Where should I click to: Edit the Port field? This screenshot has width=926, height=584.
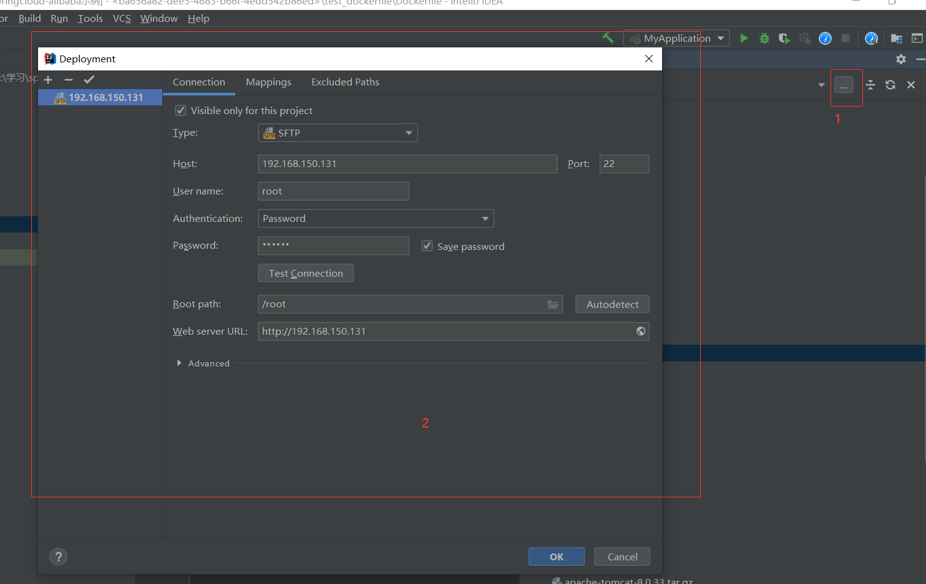coord(624,164)
